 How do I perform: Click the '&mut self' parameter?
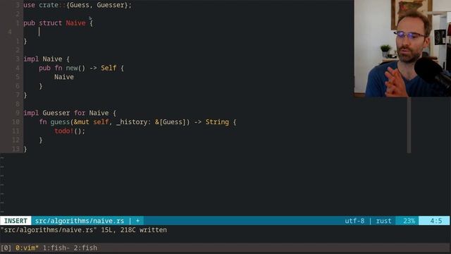point(91,122)
